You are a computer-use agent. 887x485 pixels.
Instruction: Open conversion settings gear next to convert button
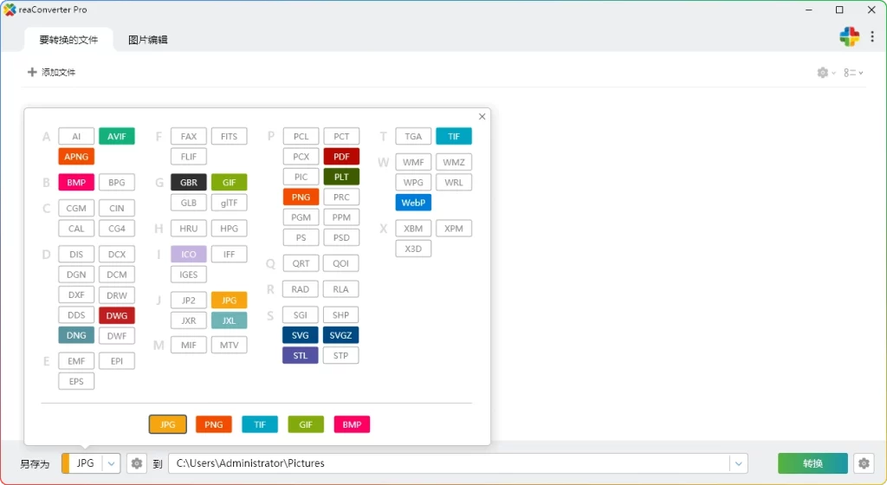click(x=864, y=463)
